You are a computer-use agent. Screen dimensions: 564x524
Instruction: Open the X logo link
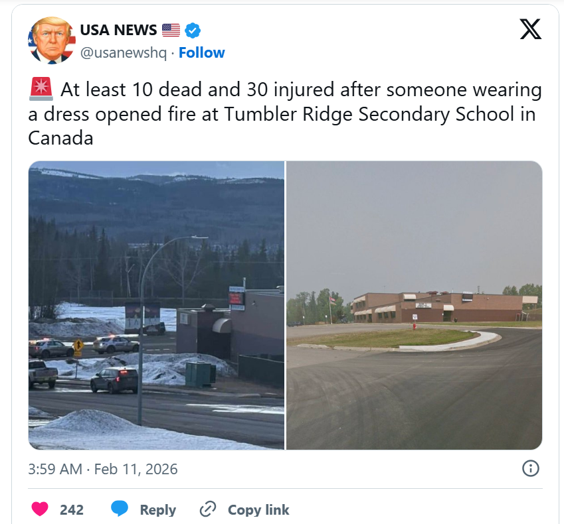click(x=530, y=29)
